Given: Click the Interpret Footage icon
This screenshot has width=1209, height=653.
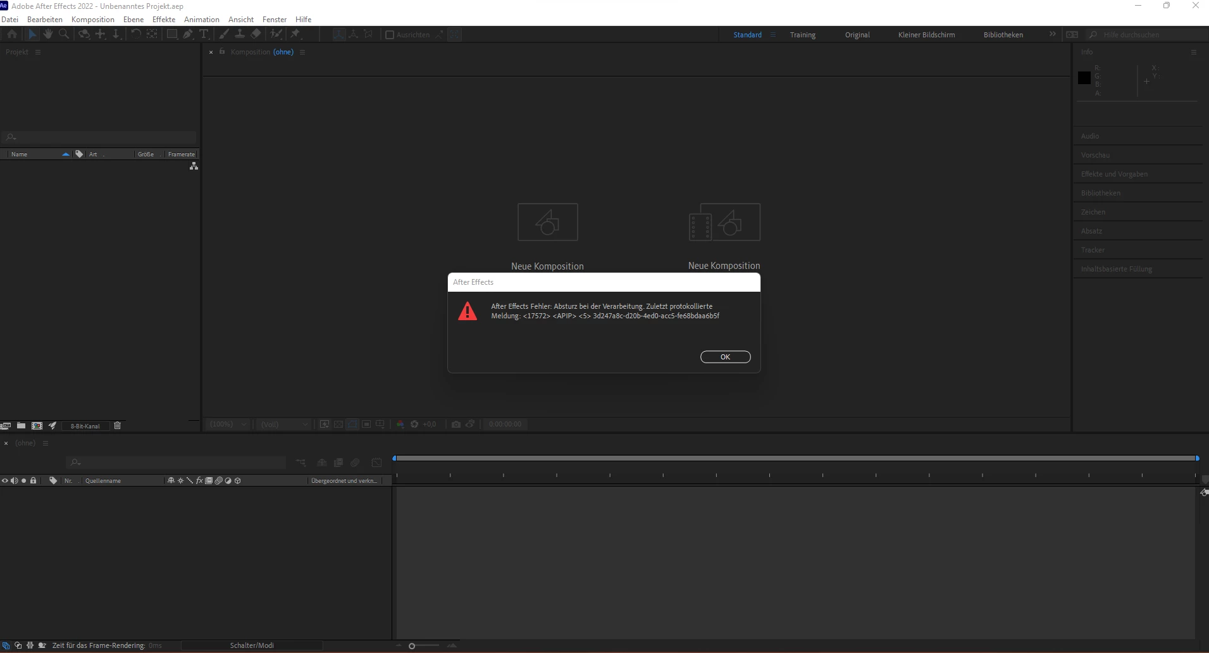Looking at the screenshot, I should click(6, 426).
